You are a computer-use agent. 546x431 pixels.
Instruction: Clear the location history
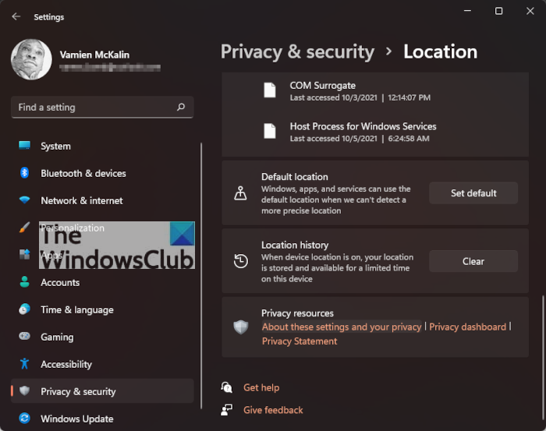pyautogui.click(x=473, y=261)
